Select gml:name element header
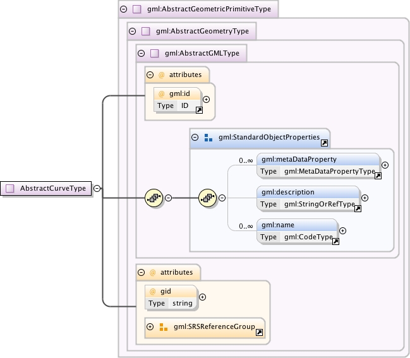The width and height of the screenshot is (410, 358). [x=297, y=225]
